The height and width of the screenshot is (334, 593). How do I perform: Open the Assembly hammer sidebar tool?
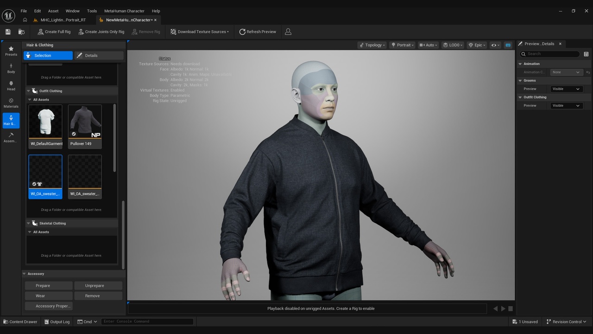11,138
